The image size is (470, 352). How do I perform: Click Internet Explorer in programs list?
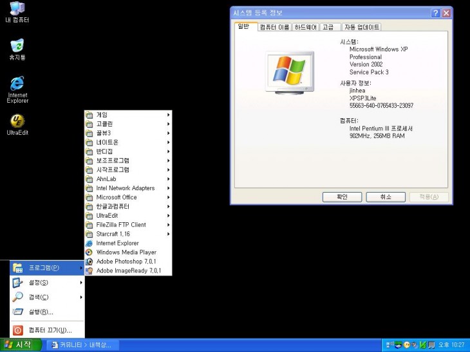coord(117,243)
